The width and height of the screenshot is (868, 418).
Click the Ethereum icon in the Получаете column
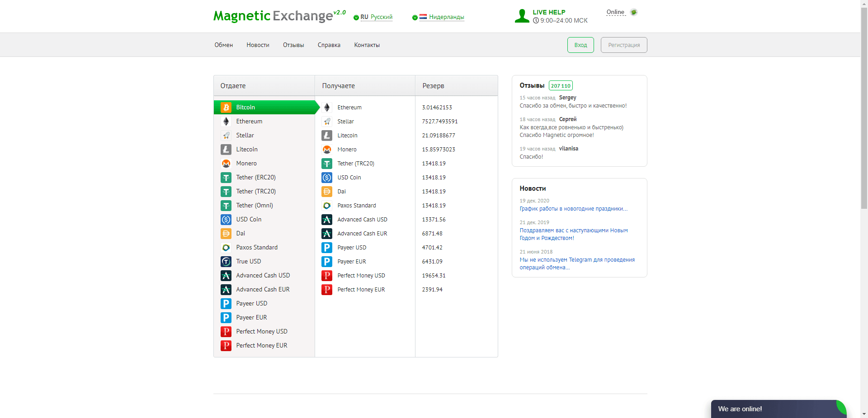click(x=327, y=108)
